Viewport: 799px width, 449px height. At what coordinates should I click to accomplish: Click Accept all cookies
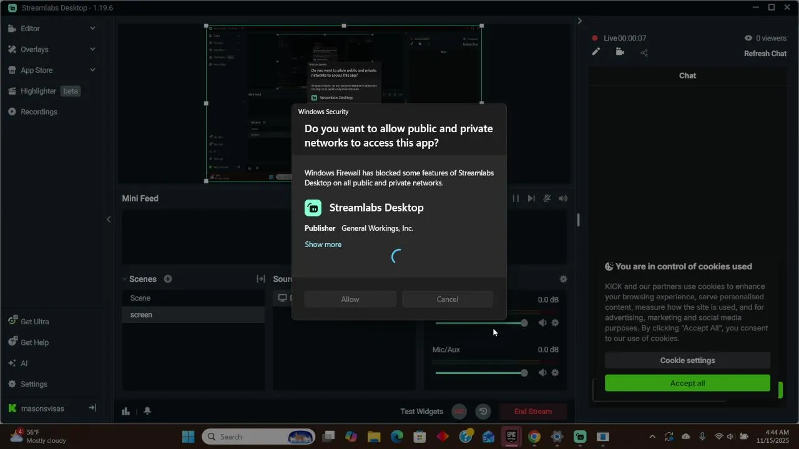coord(687,384)
